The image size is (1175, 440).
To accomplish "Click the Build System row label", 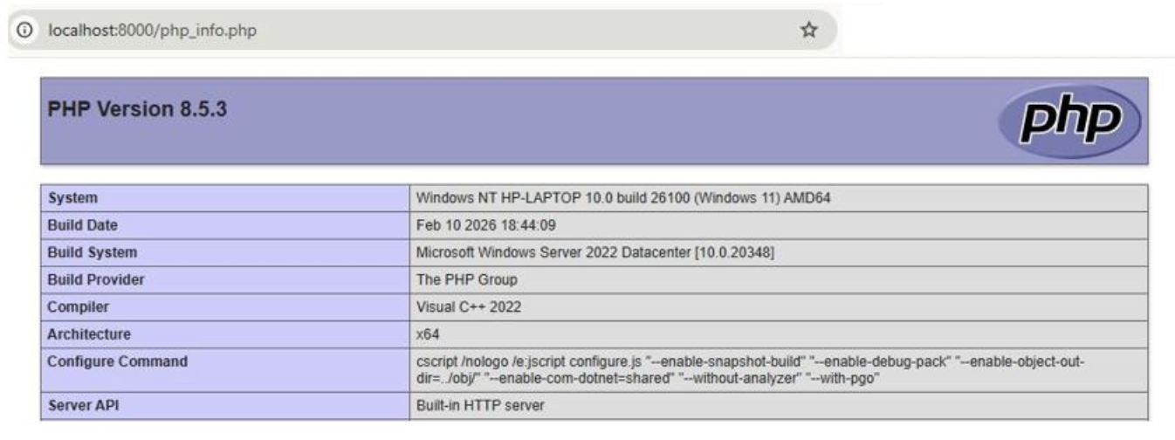I will click(93, 252).
